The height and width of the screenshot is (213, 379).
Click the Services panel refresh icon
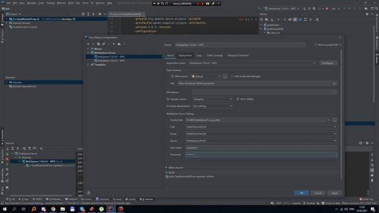[7, 181]
